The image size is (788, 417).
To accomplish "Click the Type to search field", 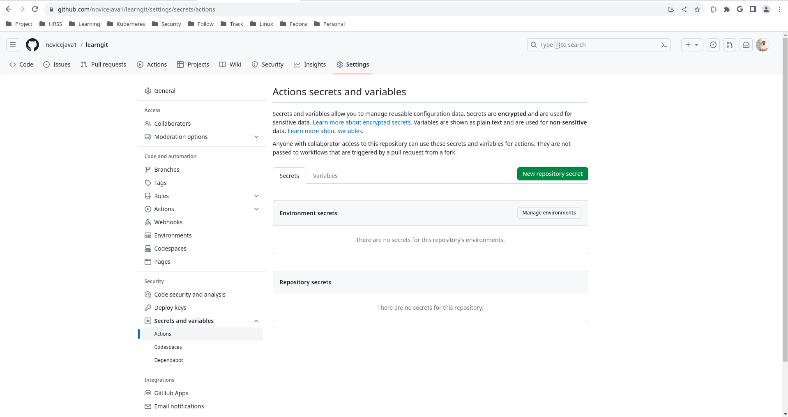I will tap(594, 45).
